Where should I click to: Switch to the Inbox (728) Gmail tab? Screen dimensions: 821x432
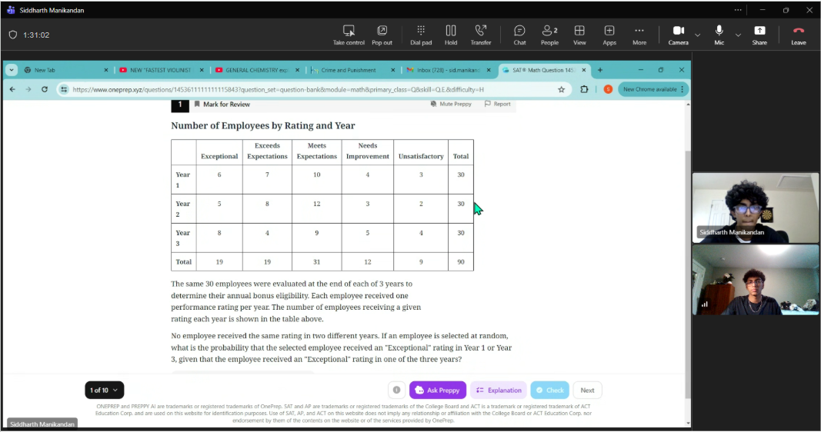click(x=449, y=70)
